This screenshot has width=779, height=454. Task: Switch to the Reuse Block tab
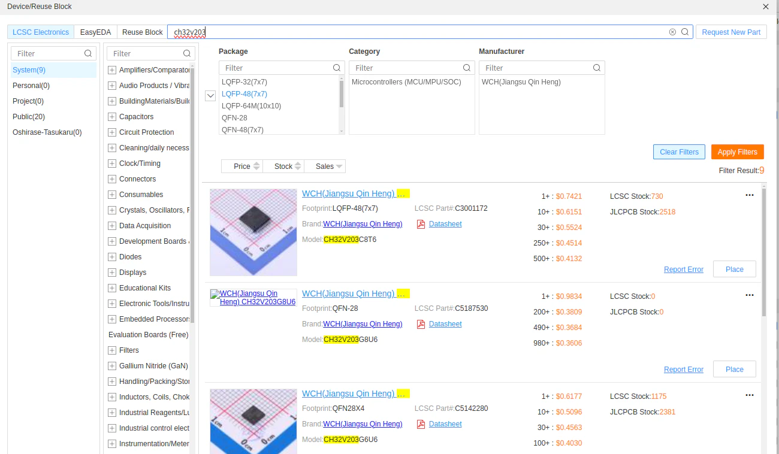tap(143, 32)
